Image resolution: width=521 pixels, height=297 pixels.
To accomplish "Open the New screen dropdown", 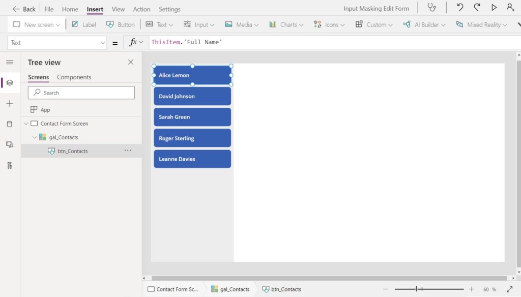I will 36,24.
